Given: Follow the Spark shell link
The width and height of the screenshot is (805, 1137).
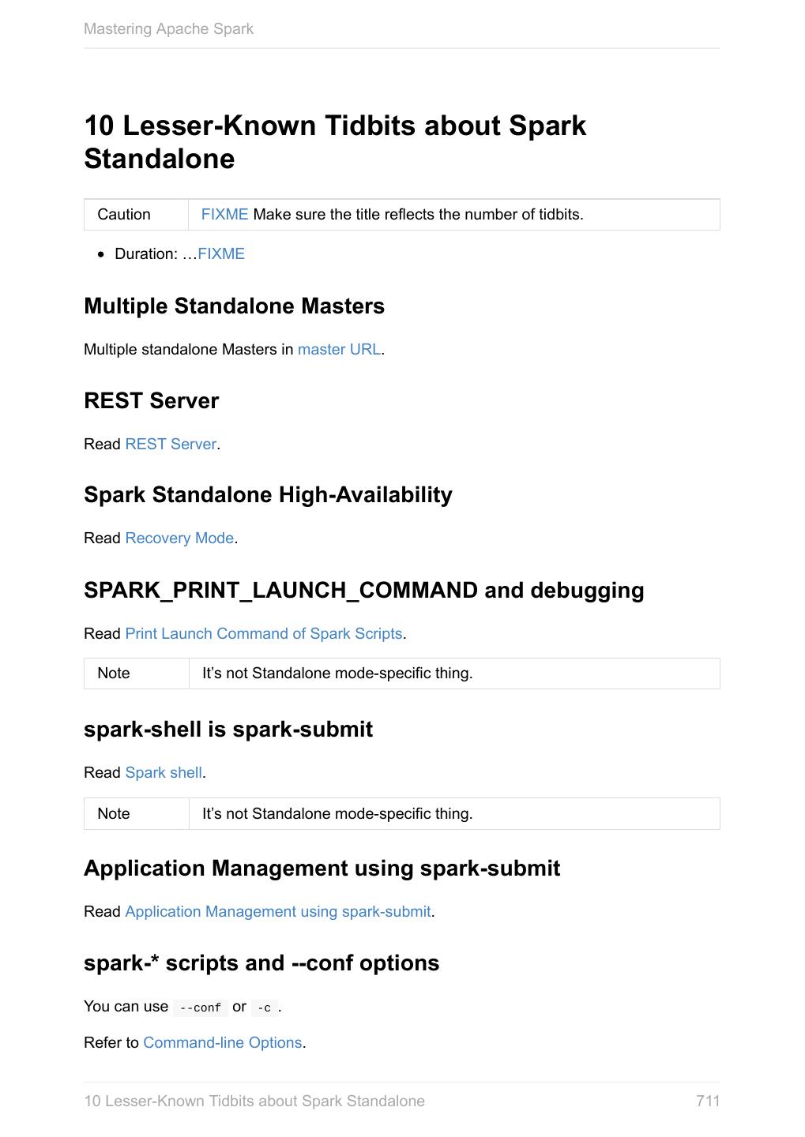Looking at the screenshot, I should (164, 773).
